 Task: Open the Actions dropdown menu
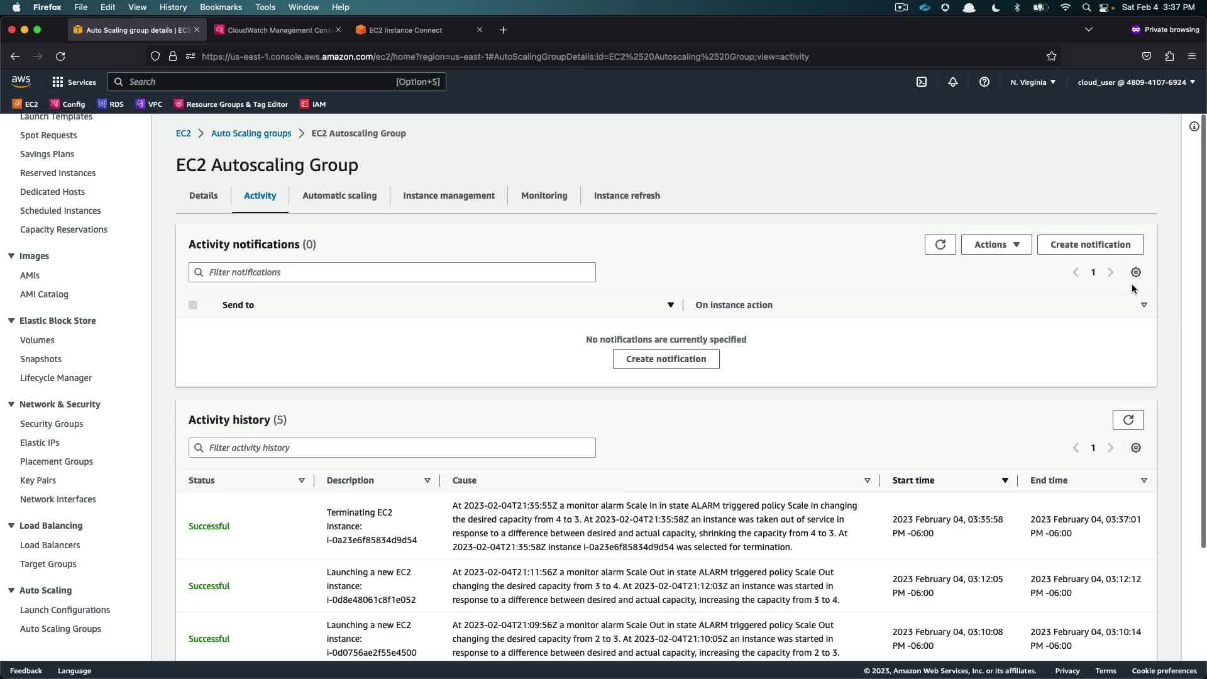(x=996, y=245)
